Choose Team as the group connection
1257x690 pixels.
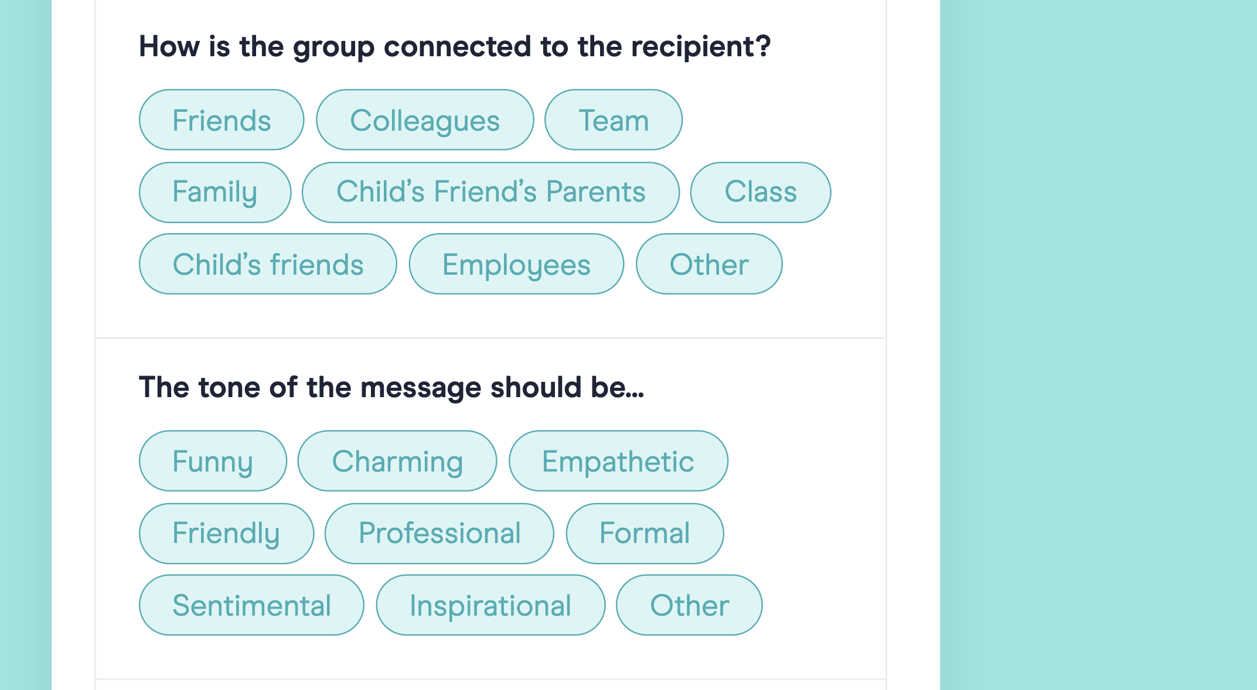tap(613, 120)
